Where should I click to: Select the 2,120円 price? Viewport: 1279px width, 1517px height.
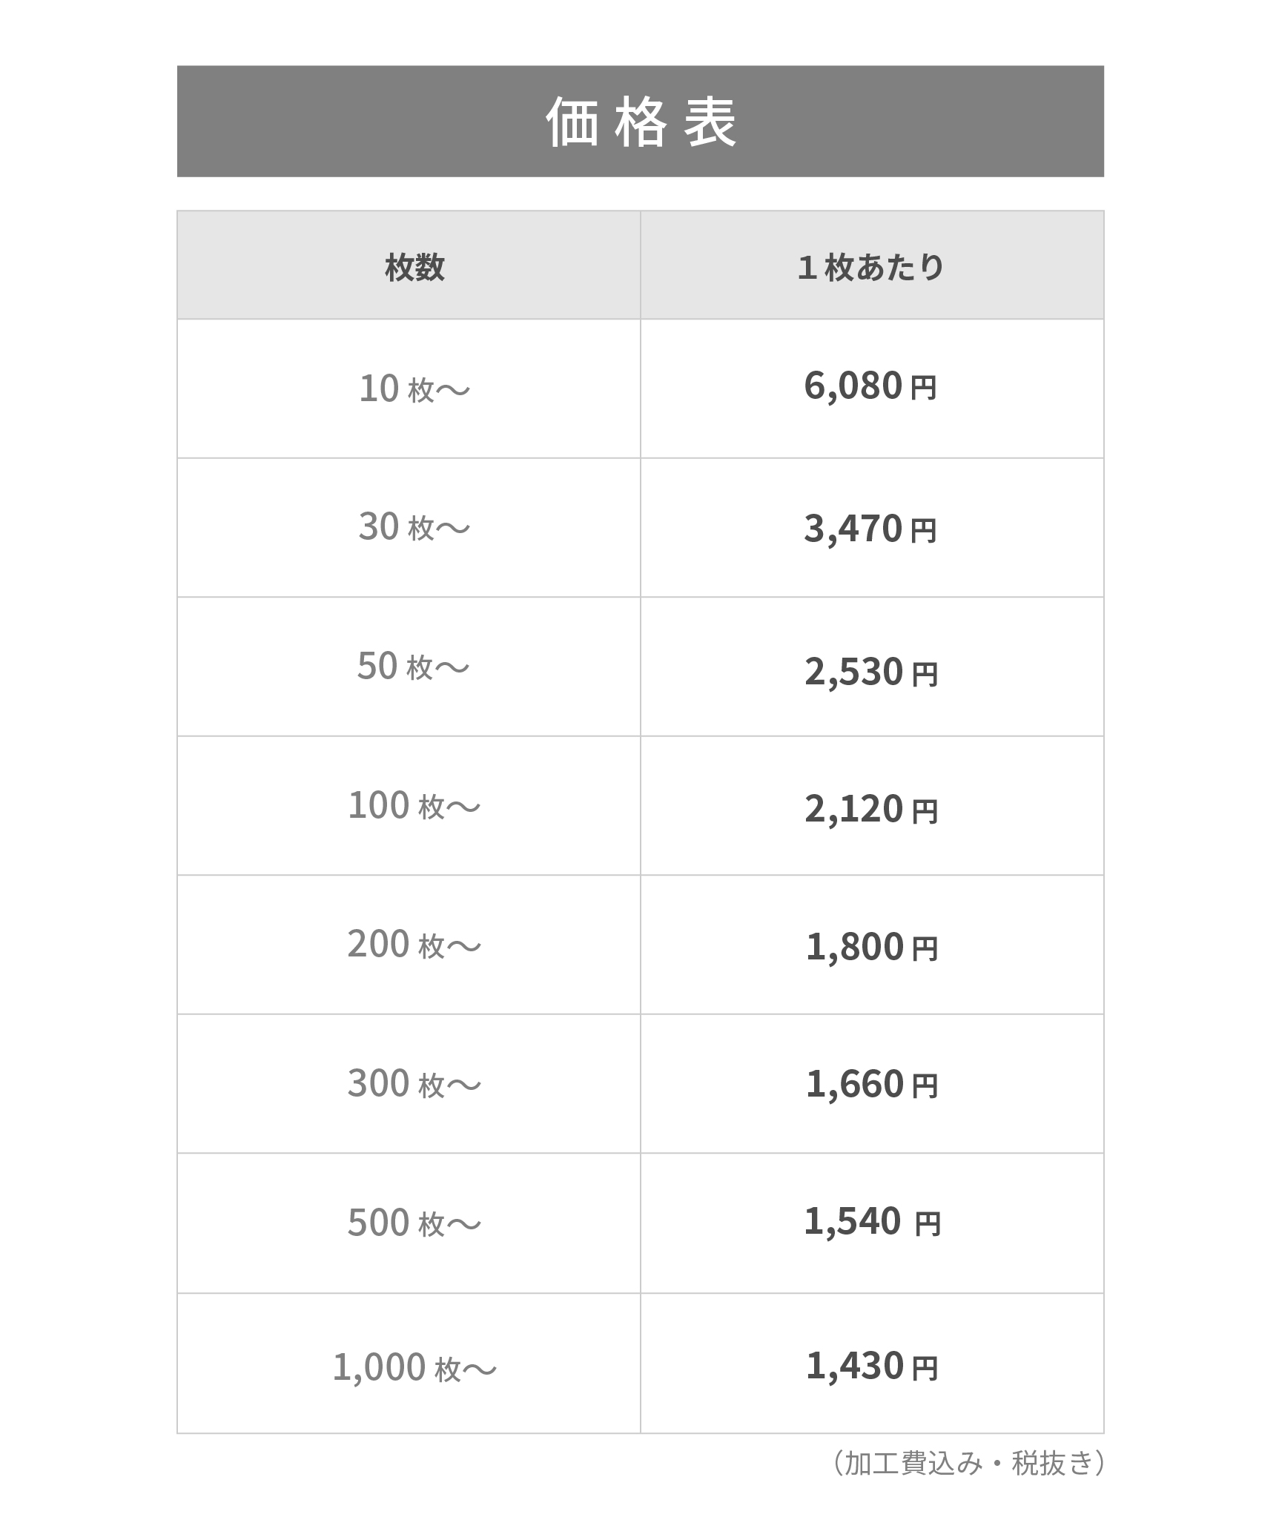pyautogui.click(x=871, y=809)
